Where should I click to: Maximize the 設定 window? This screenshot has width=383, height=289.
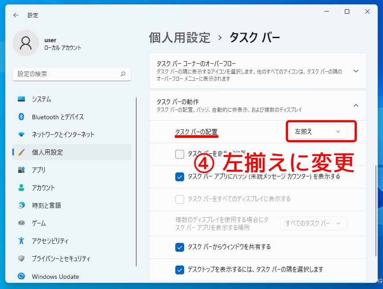click(347, 12)
